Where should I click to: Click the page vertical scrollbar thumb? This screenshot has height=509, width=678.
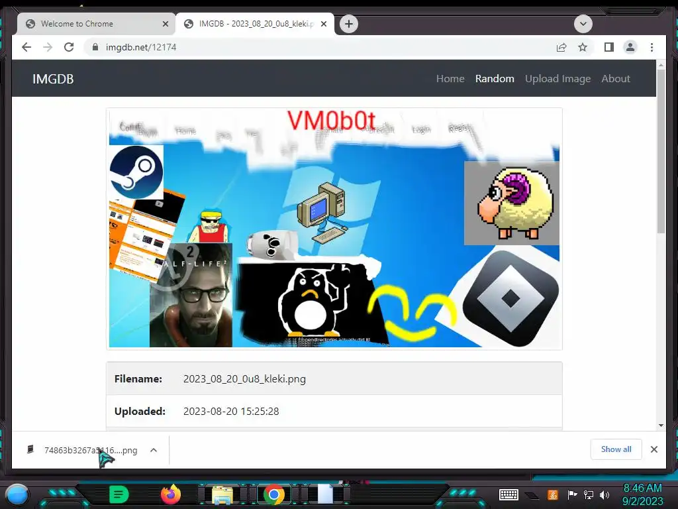coord(661,152)
